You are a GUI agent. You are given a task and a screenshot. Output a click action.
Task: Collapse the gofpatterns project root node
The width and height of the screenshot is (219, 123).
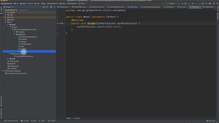pos(3,10)
